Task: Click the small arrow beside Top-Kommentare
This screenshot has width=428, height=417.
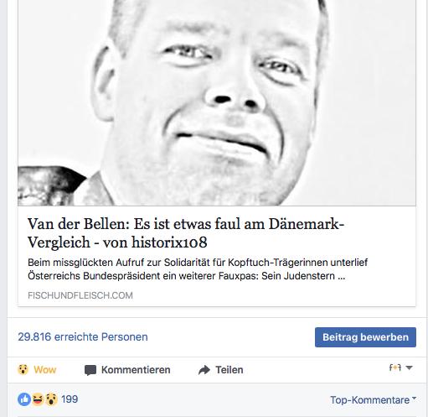Action: click(414, 398)
